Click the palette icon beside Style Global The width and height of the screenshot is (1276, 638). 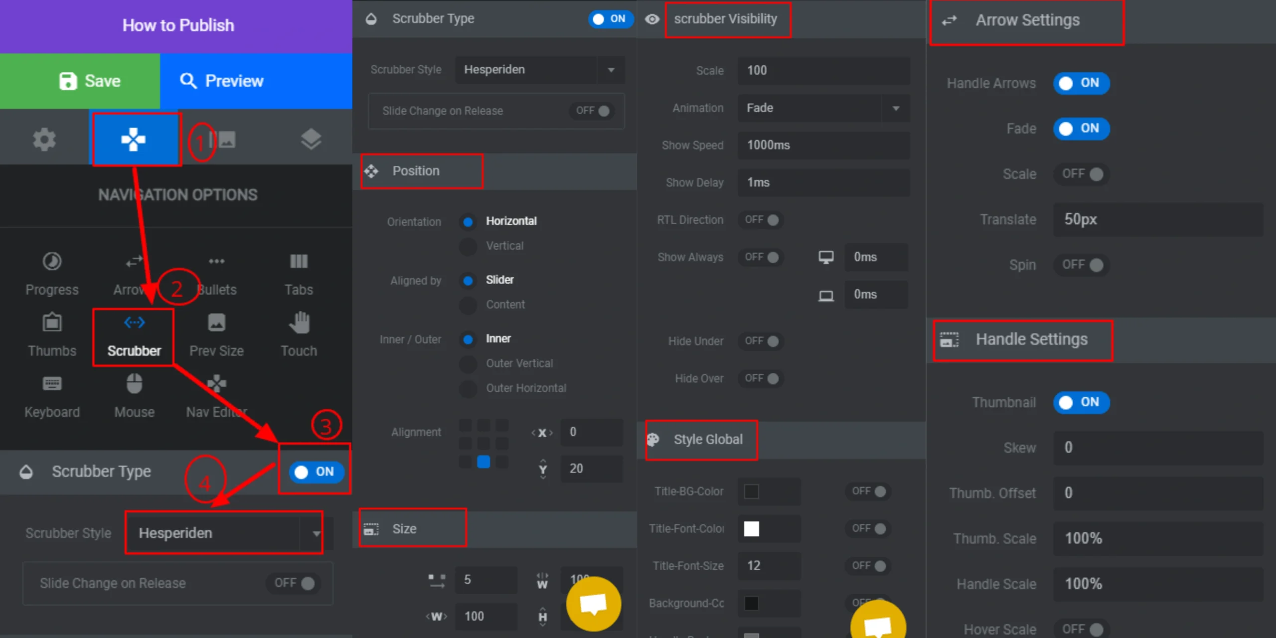pos(652,440)
